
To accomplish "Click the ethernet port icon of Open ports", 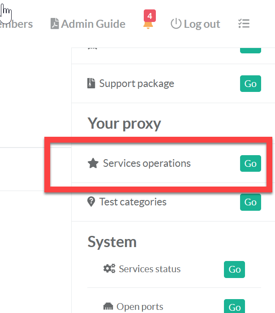I will pyautogui.click(x=108, y=306).
